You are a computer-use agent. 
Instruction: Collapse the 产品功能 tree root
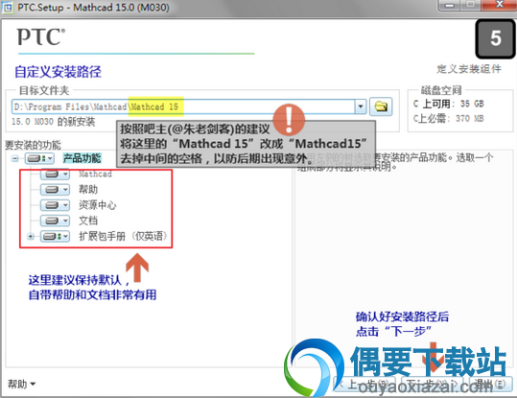point(14,158)
